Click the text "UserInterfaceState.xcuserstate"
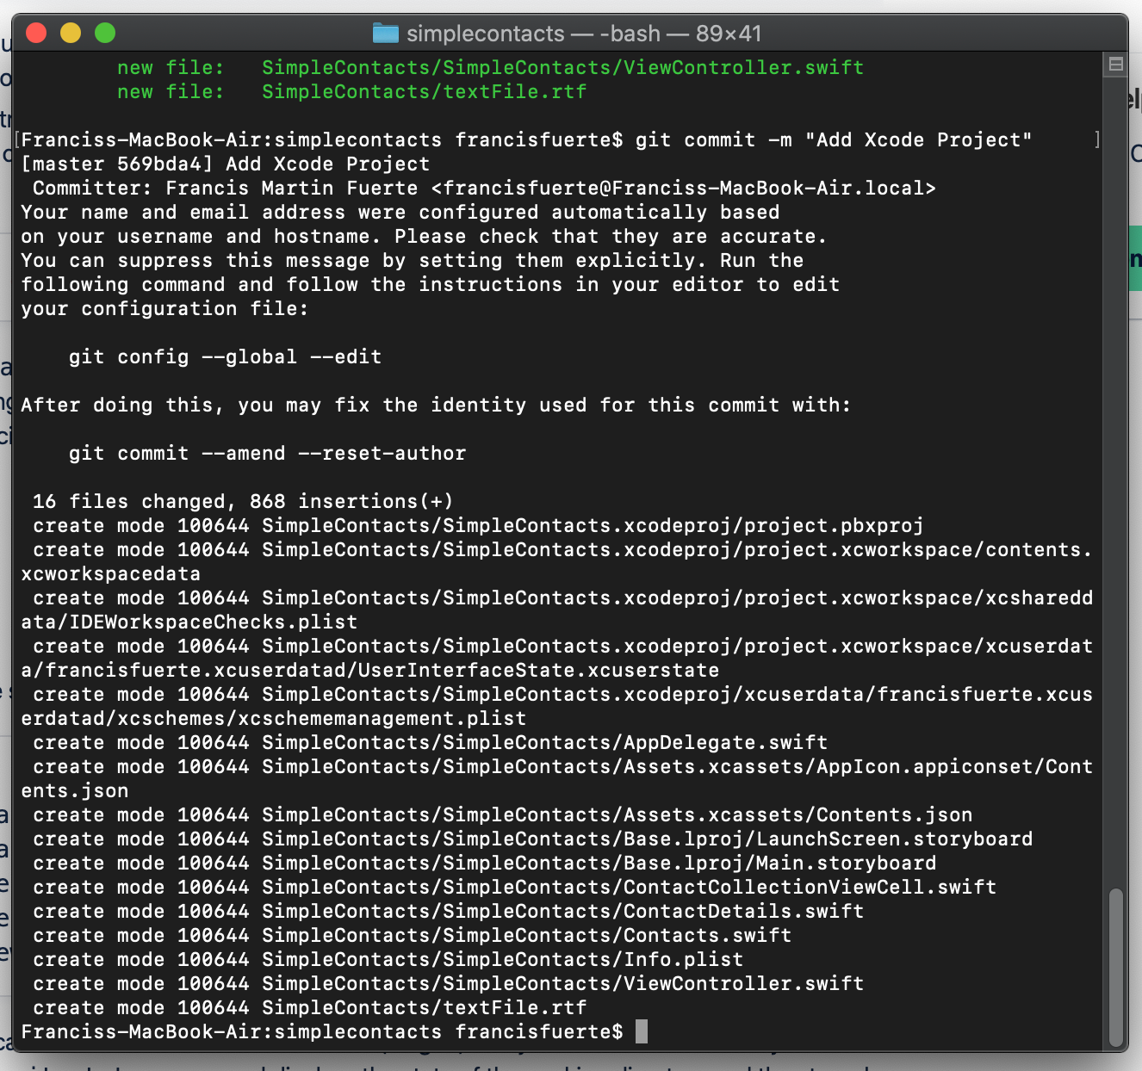The height and width of the screenshot is (1071, 1142). [539, 670]
